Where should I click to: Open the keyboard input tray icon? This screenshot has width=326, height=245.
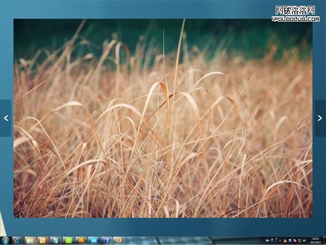267,240
